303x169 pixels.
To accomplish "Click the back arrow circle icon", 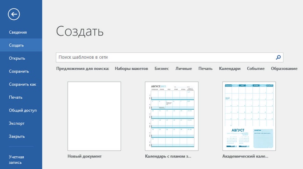I will coord(14,14).
